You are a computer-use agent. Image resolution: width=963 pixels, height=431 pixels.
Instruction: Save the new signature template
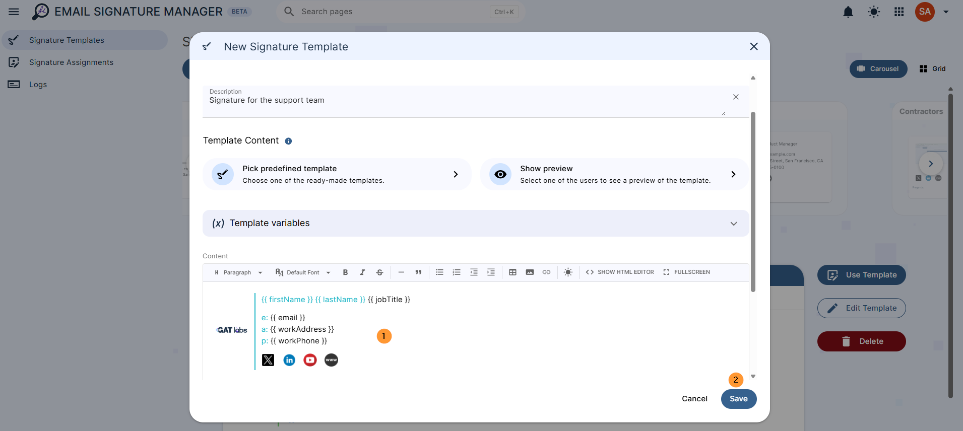[739, 399]
